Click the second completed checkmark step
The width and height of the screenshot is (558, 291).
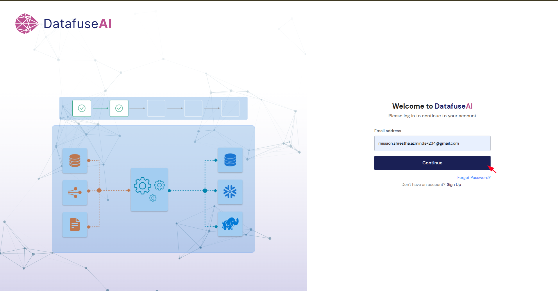119,108
